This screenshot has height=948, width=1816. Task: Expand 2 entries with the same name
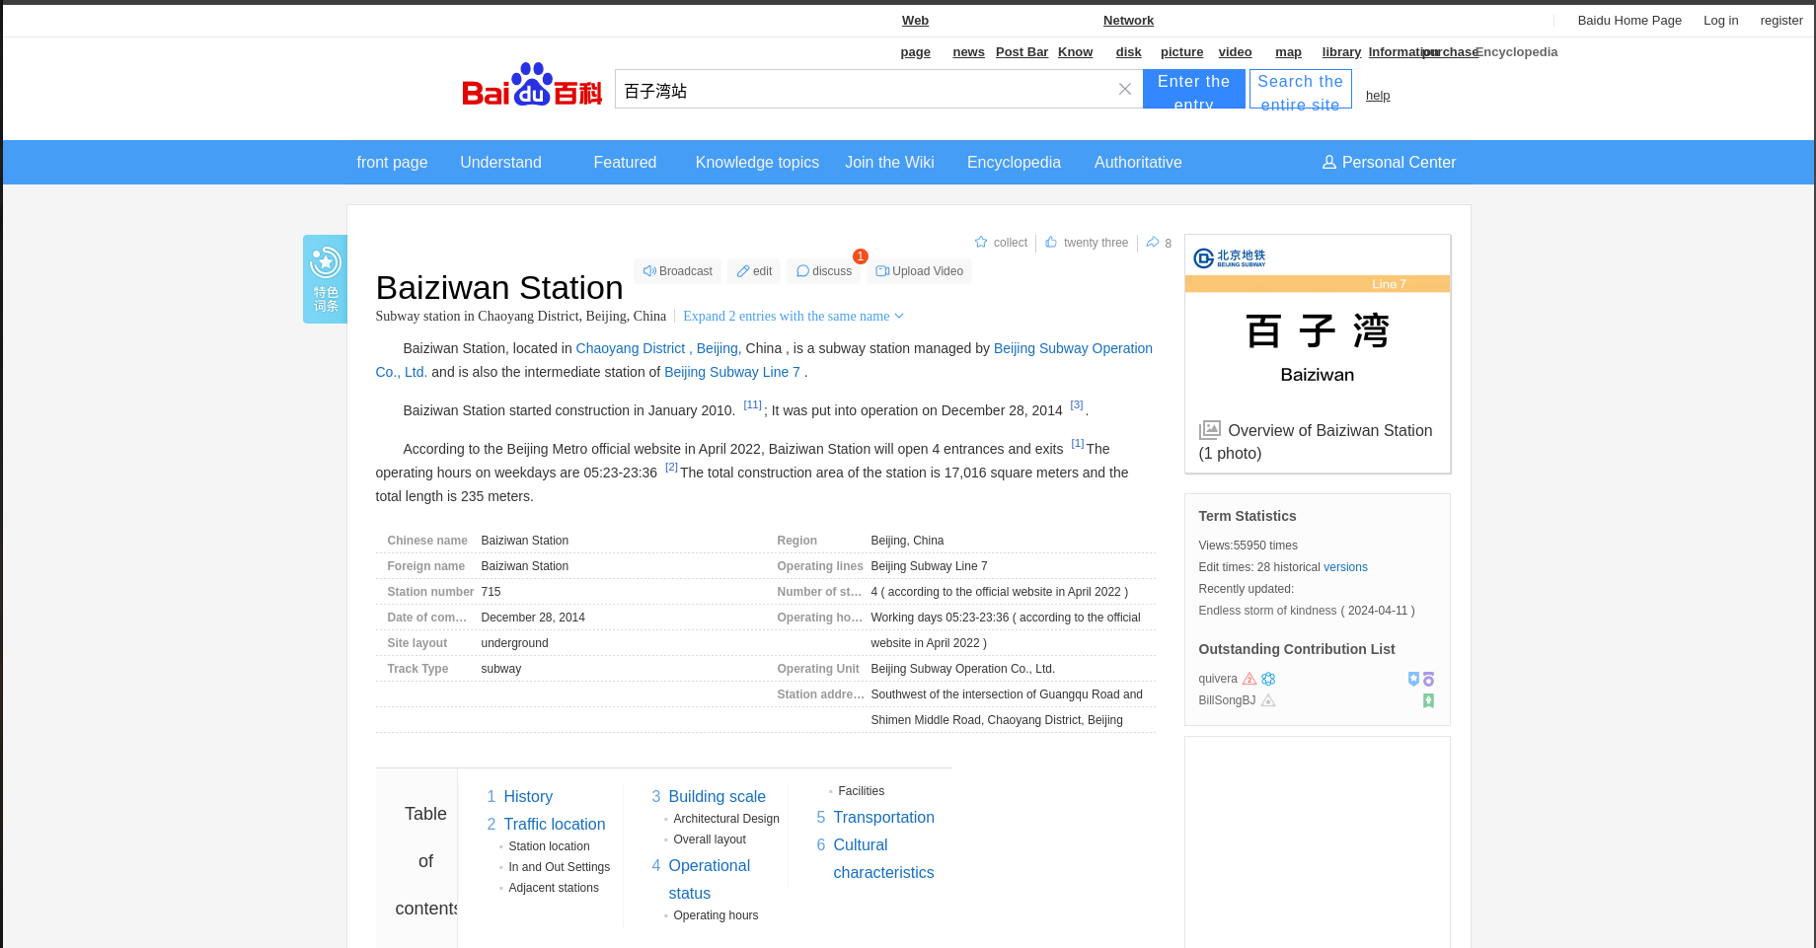pyautogui.click(x=794, y=316)
